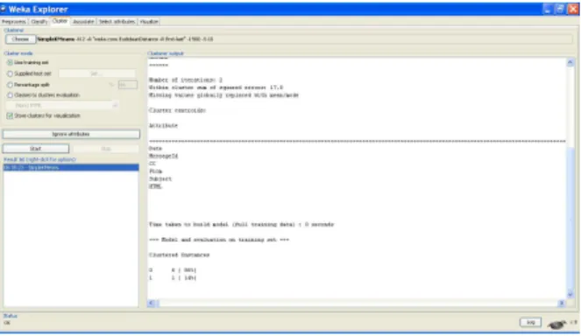
Task: Click the Set button for test set
Action: [97, 73]
